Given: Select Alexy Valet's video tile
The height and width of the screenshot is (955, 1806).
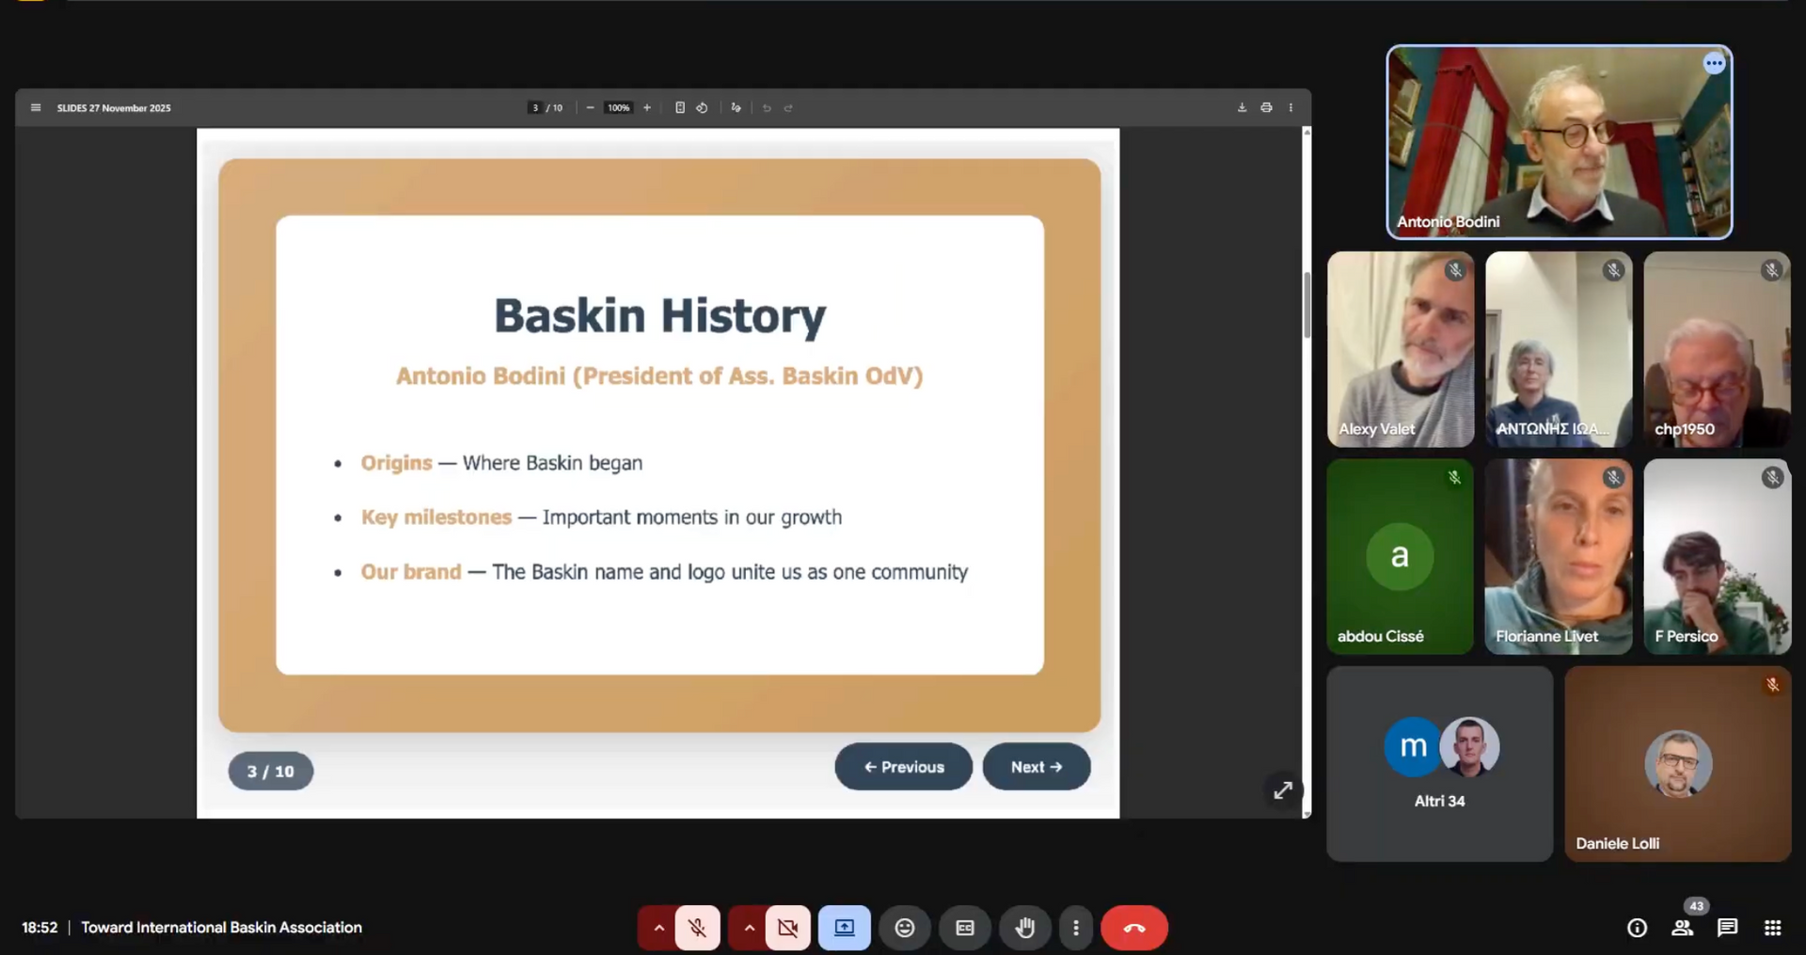Looking at the screenshot, I should point(1401,349).
